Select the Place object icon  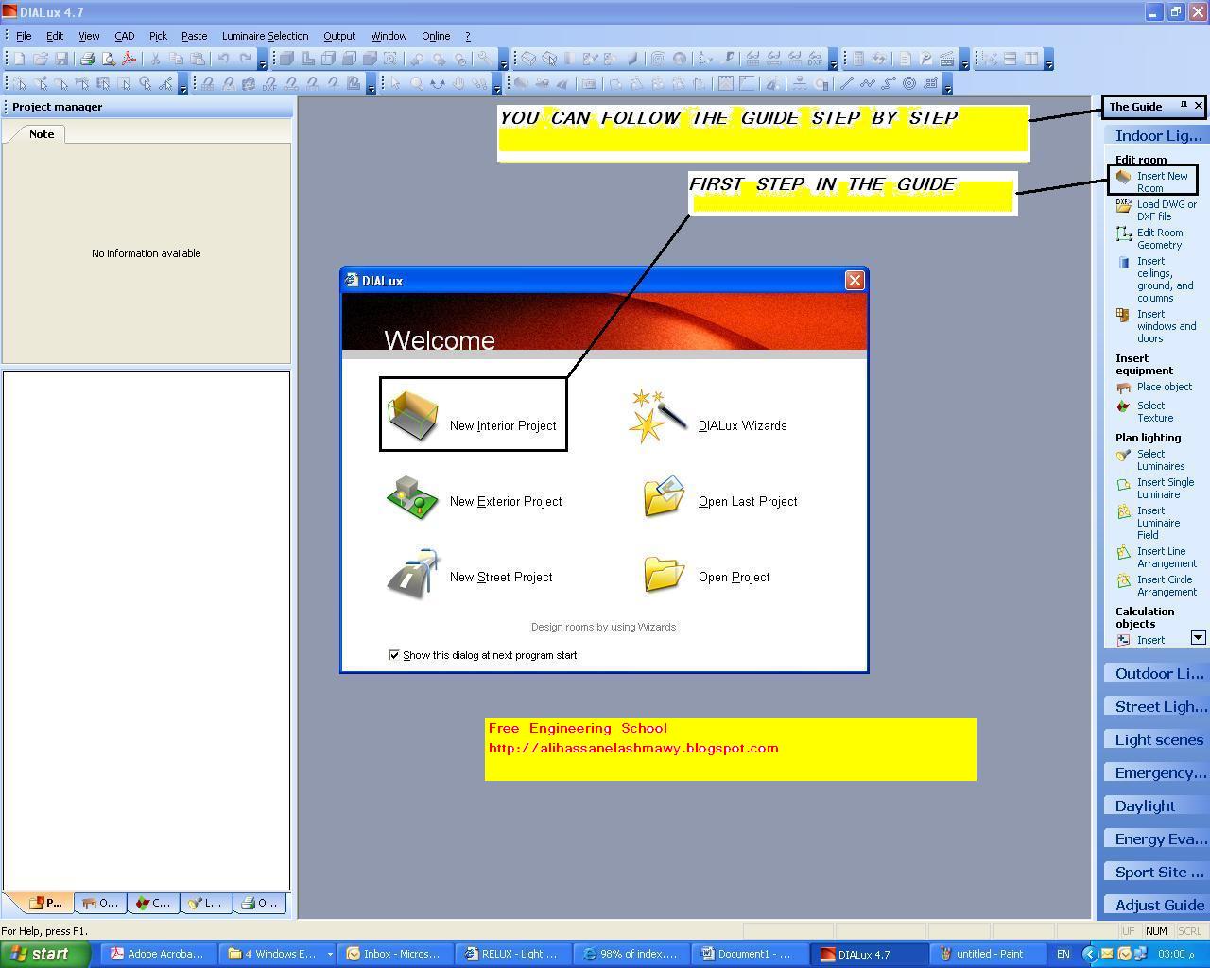click(x=1124, y=387)
